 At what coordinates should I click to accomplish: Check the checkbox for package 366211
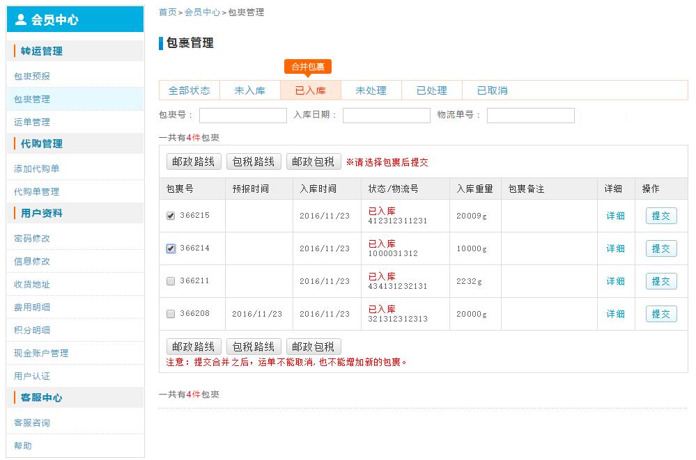171,281
